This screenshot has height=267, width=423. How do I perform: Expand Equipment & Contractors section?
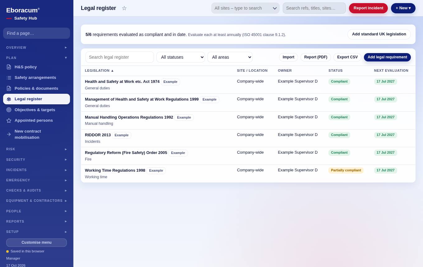[36, 201]
